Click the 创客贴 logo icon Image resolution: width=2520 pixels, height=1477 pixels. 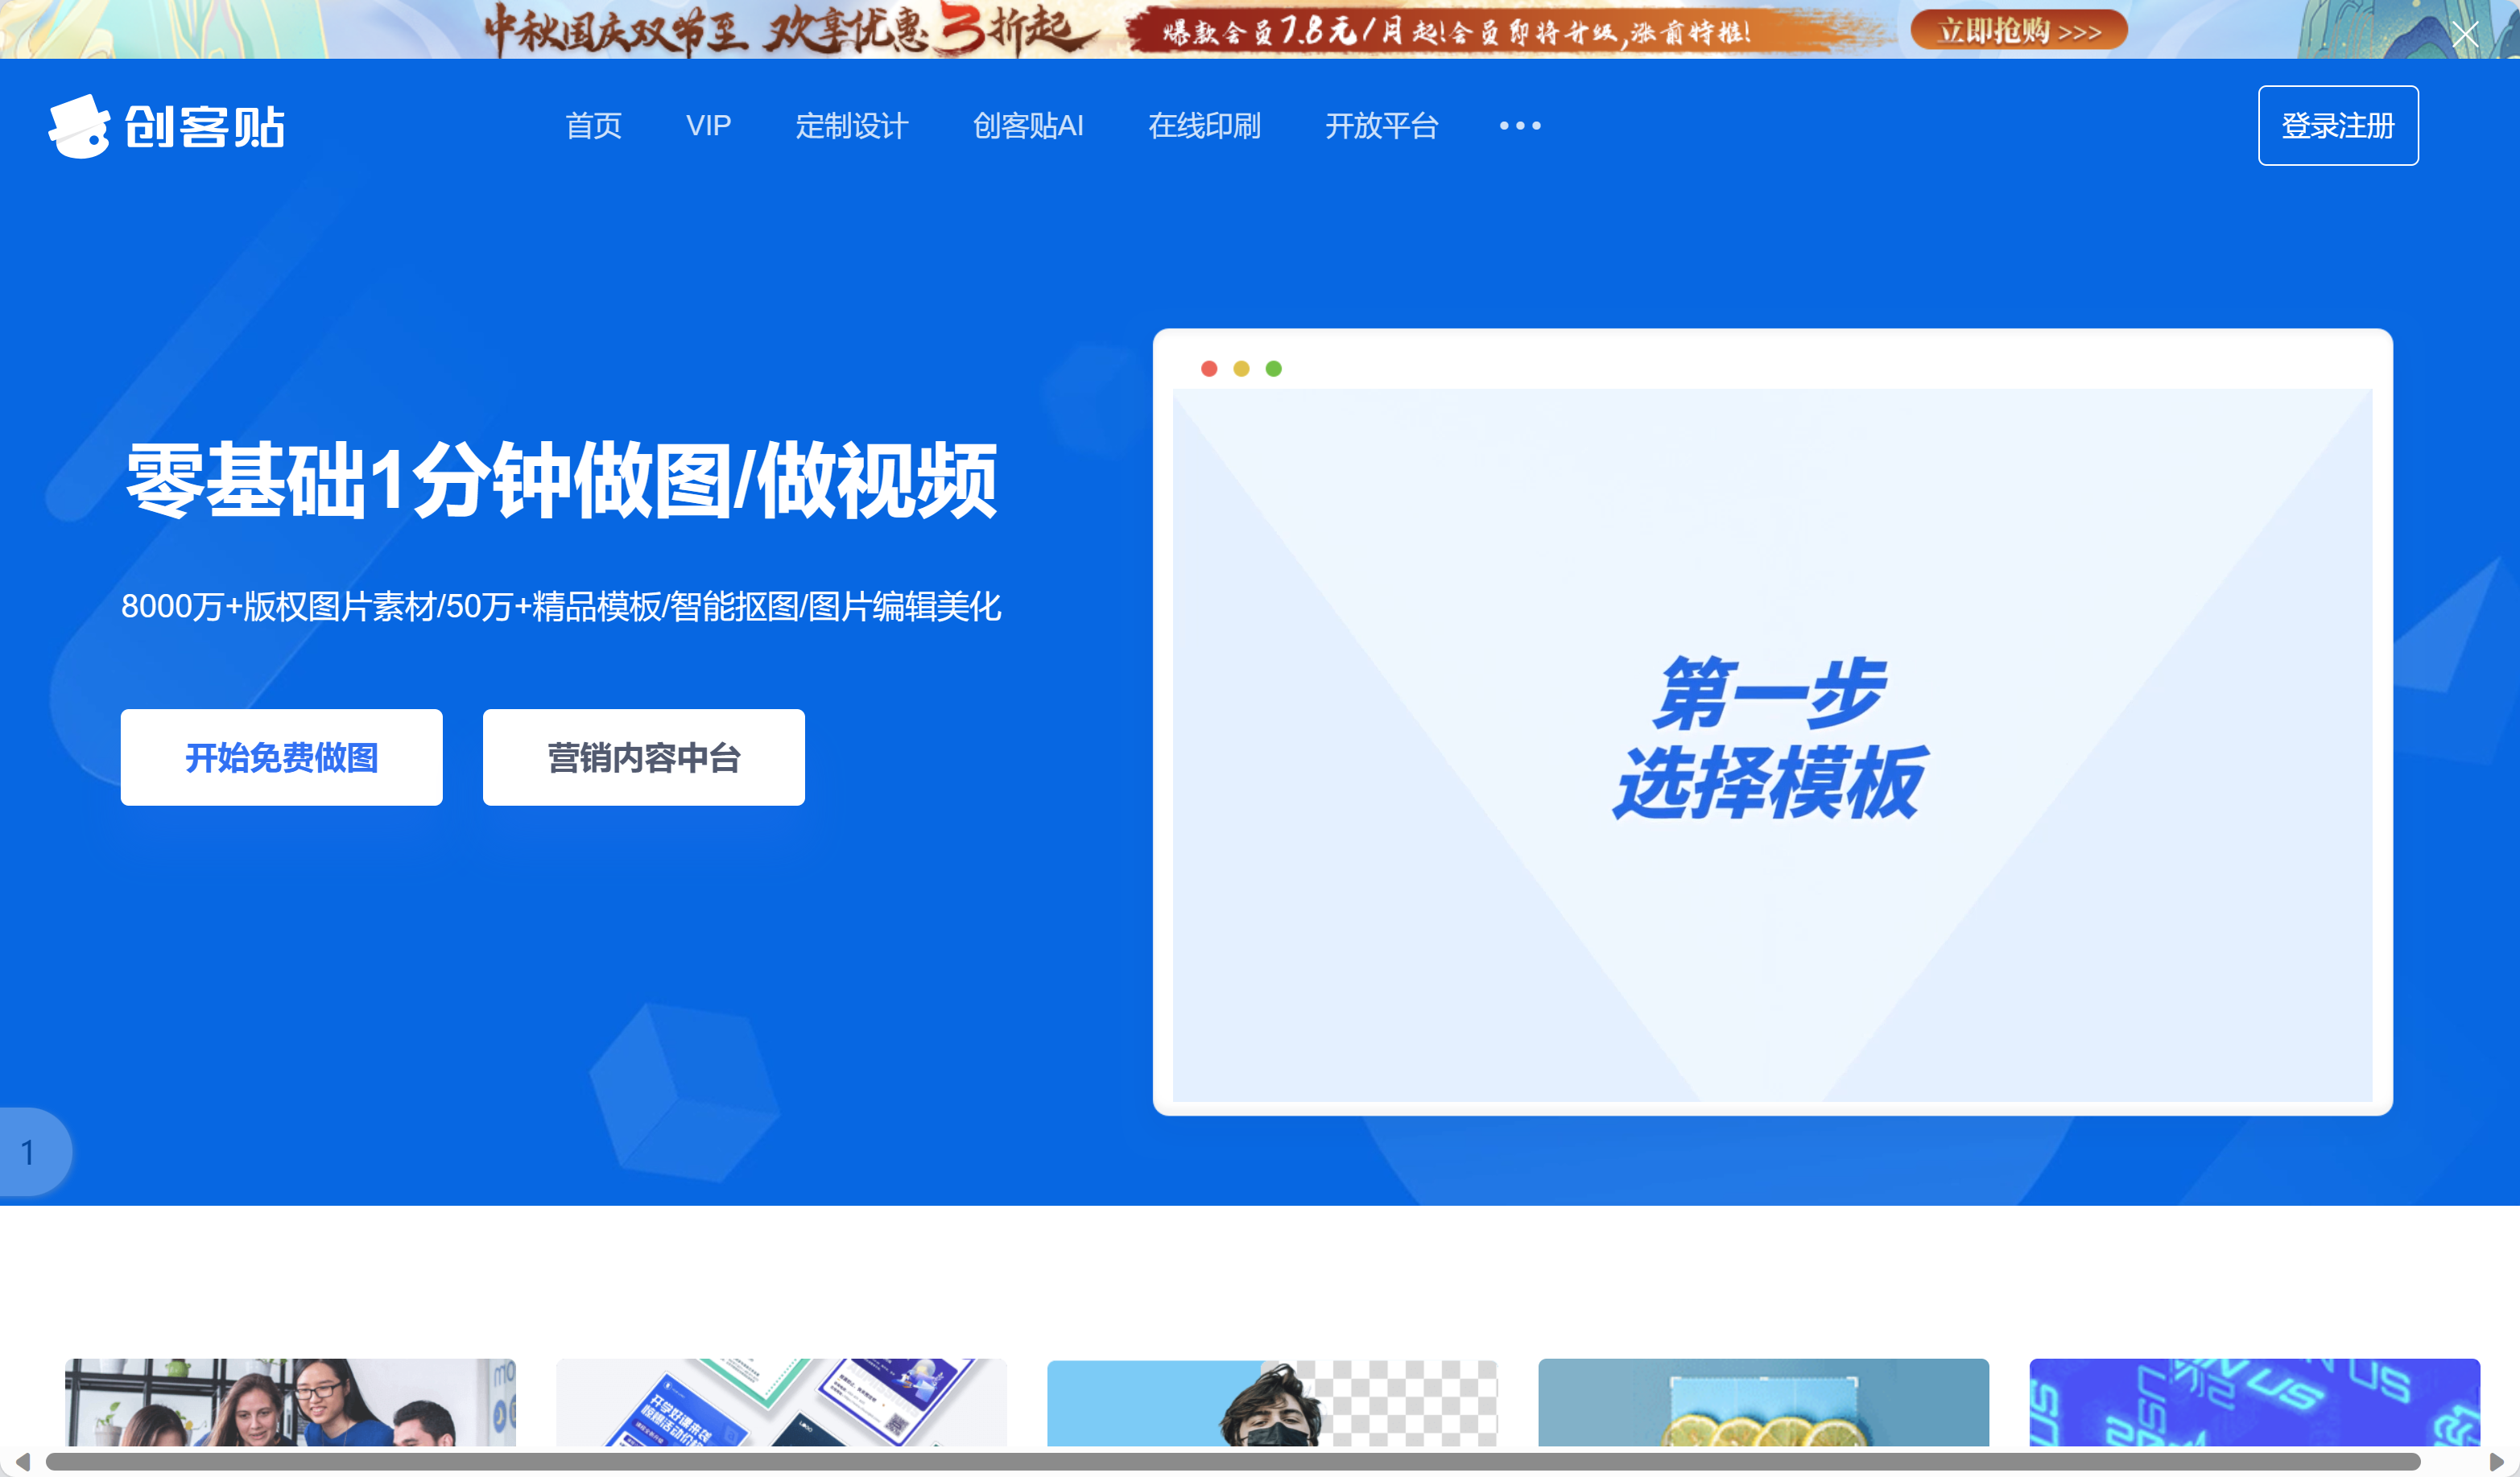[83, 125]
